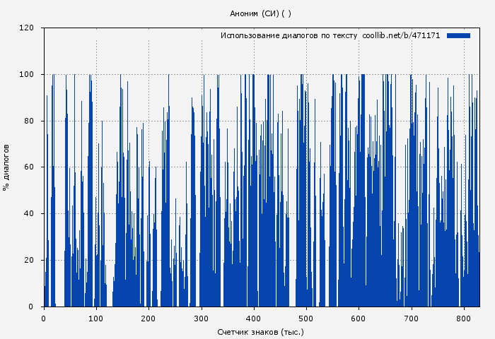495x339 pixels.
Task: Select the '% диалогов' y-axis label
Action: click(6, 167)
